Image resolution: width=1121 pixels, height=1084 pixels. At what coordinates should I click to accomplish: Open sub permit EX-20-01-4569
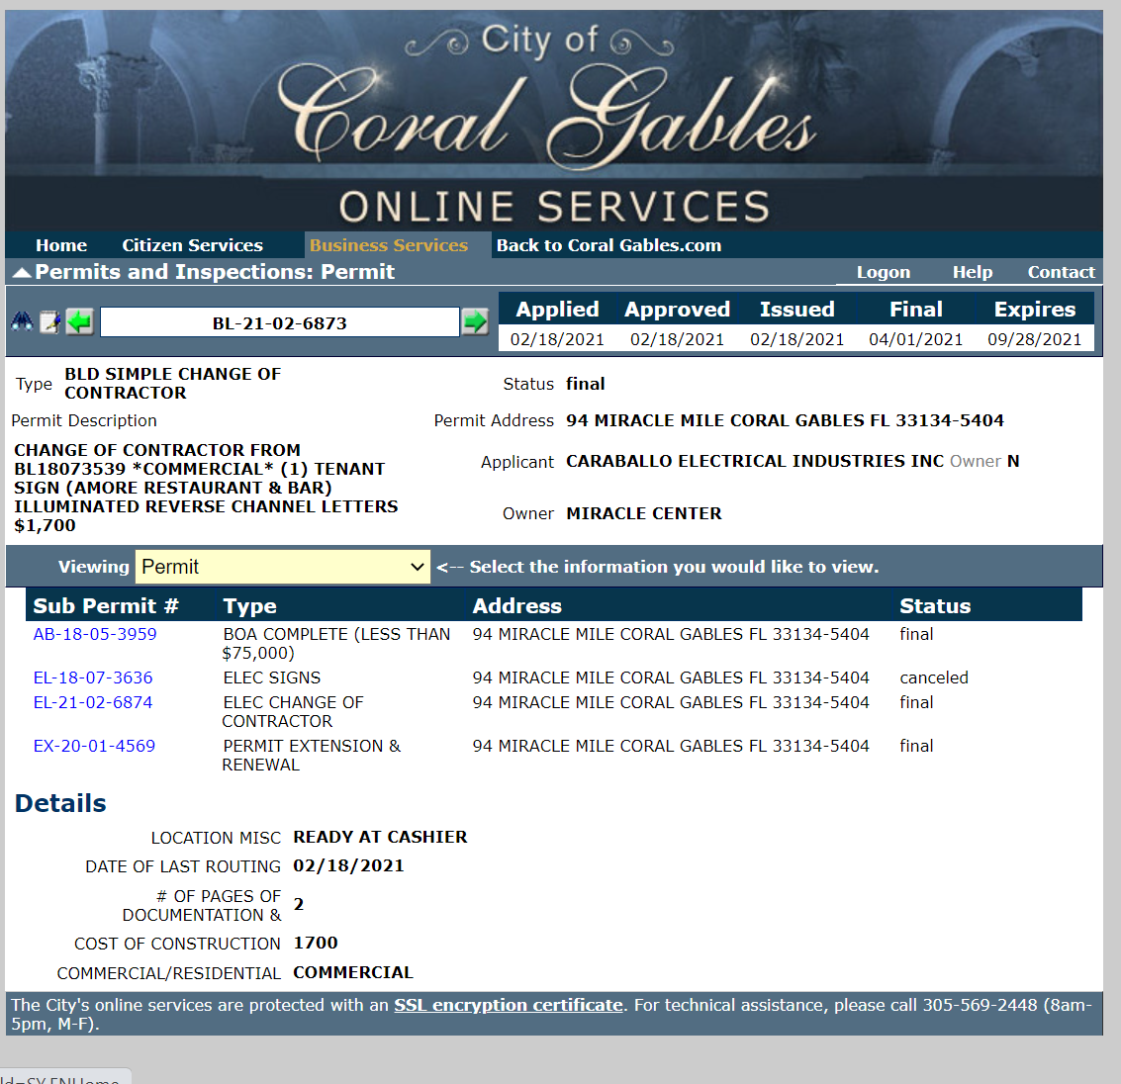click(x=94, y=746)
